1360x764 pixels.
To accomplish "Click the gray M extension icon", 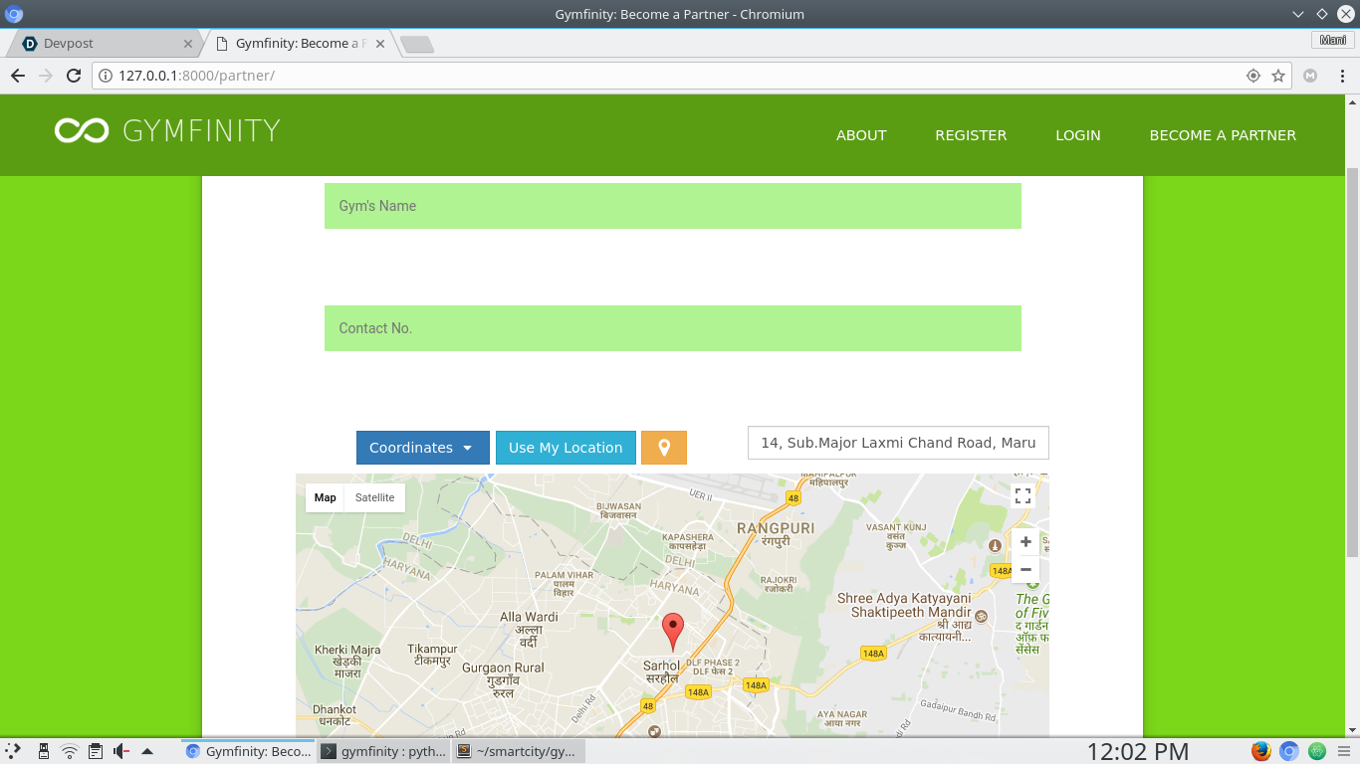I will (1311, 76).
